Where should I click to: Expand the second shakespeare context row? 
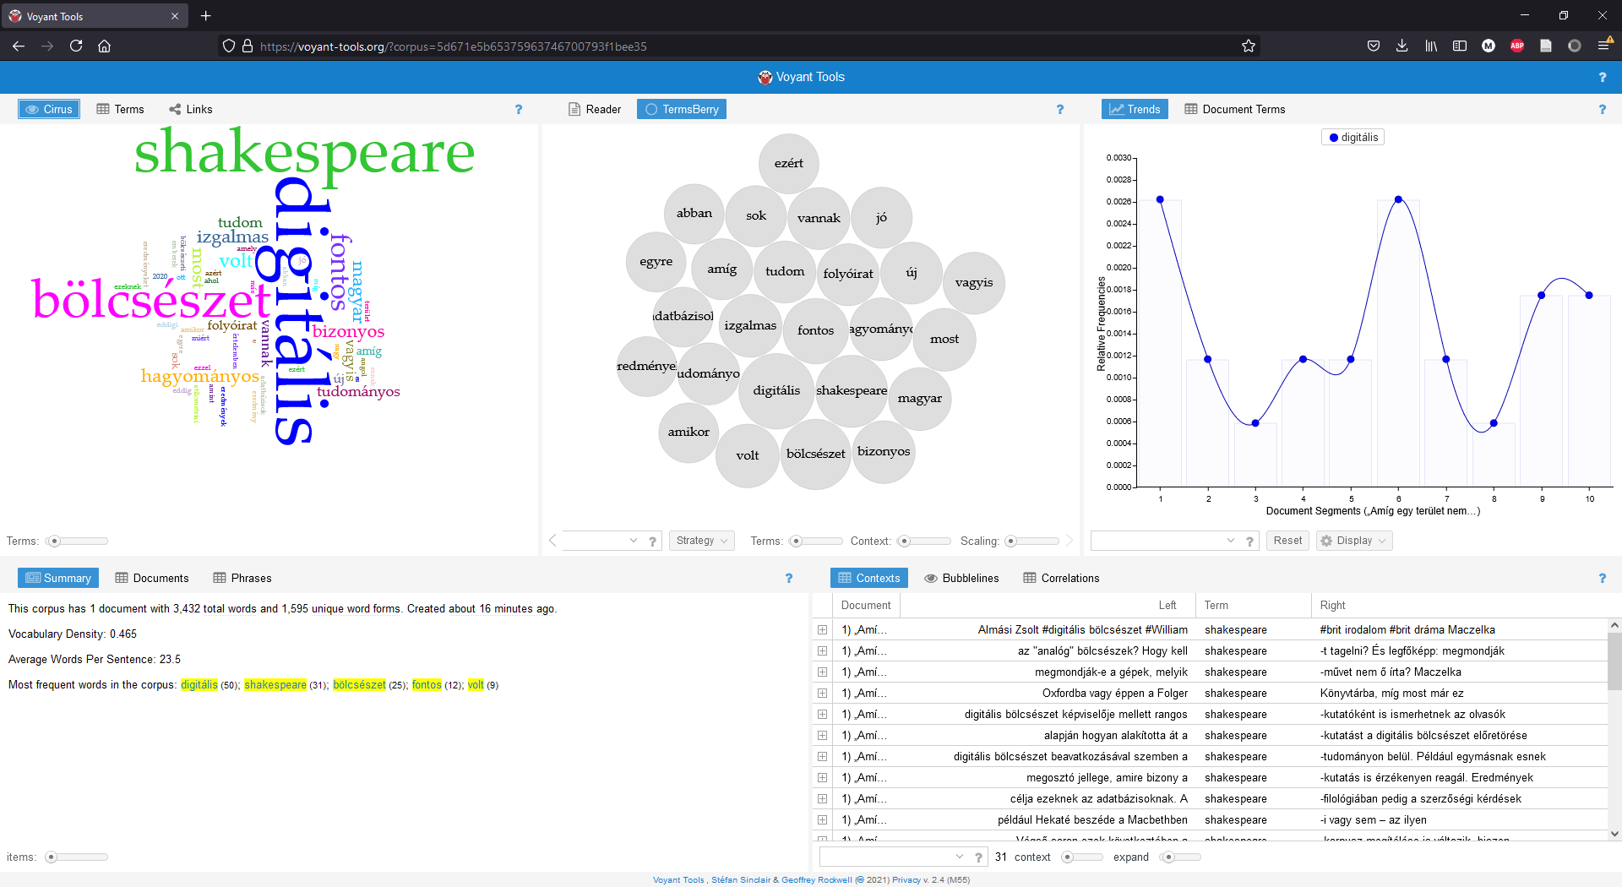coord(822,651)
